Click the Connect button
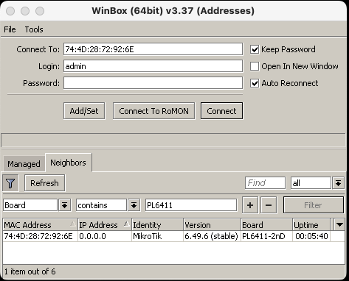 221,111
